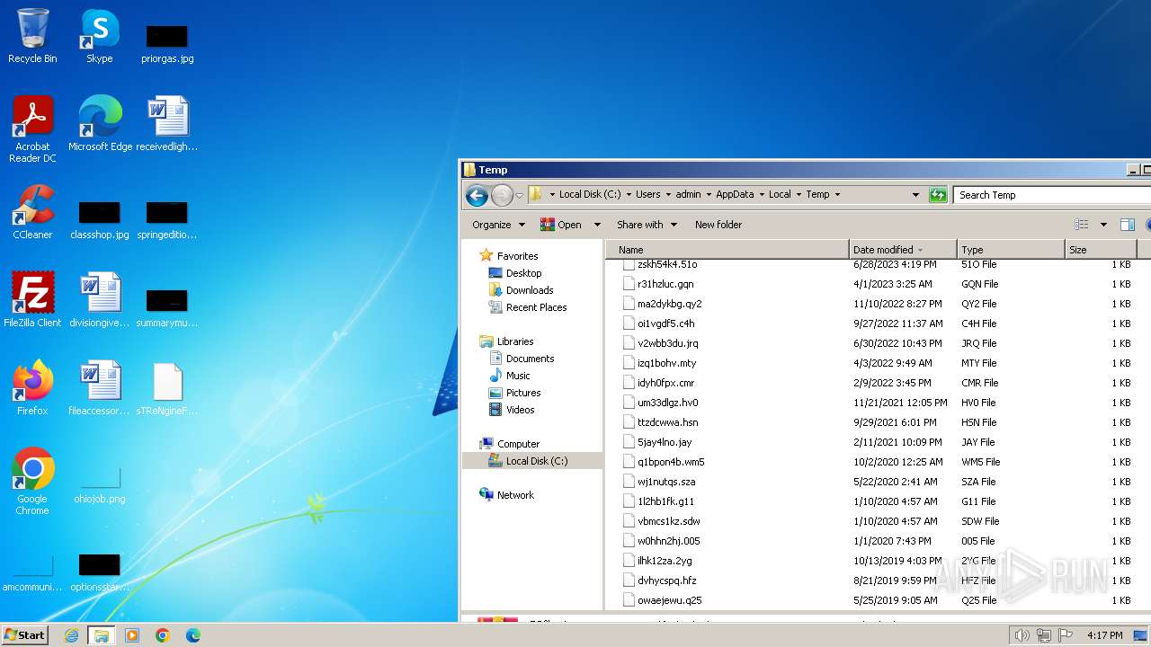Select ohiojob.png on the desktop
This screenshot has height=647, width=1151.
pos(100,484)
